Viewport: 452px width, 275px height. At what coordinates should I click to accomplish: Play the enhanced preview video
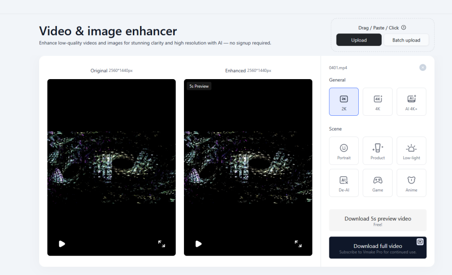(198, 244)
